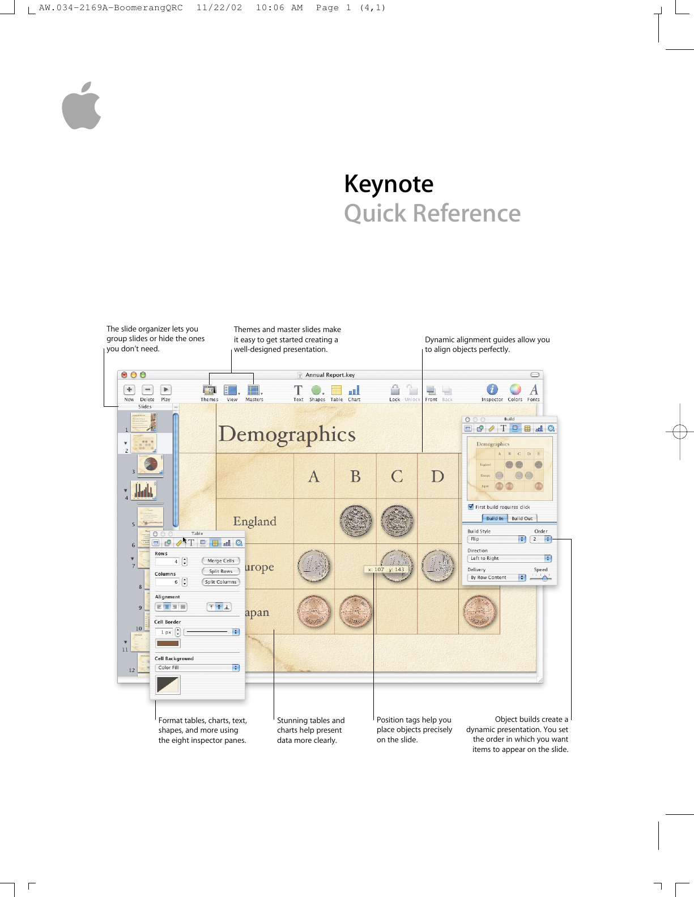Select slide 1 thumbnail in organizer
The image size is (694, 897).
click(x=144, y=422)
